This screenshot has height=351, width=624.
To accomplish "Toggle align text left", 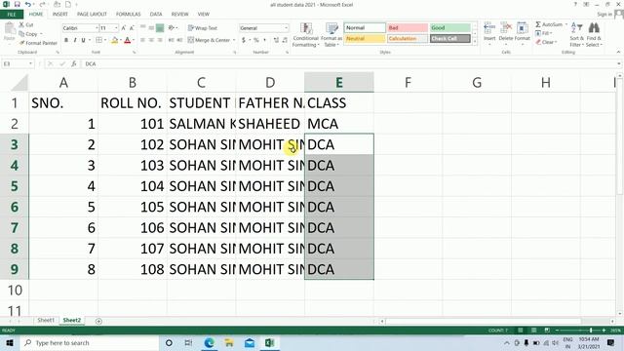I will click(x=142, y=40).
